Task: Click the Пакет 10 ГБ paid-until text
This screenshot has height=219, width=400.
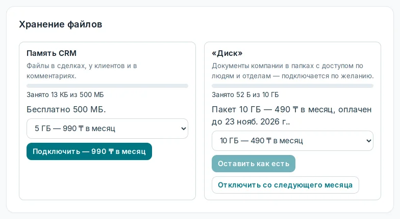Action: [292, 116]
